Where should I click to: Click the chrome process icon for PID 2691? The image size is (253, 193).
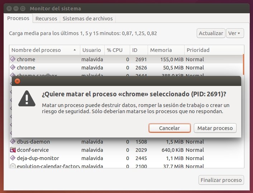13,59
